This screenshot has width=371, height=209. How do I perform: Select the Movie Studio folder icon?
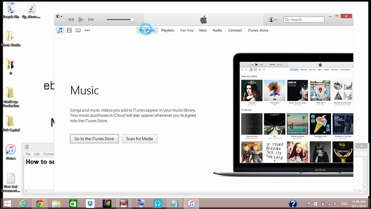(x=11, y=38)
